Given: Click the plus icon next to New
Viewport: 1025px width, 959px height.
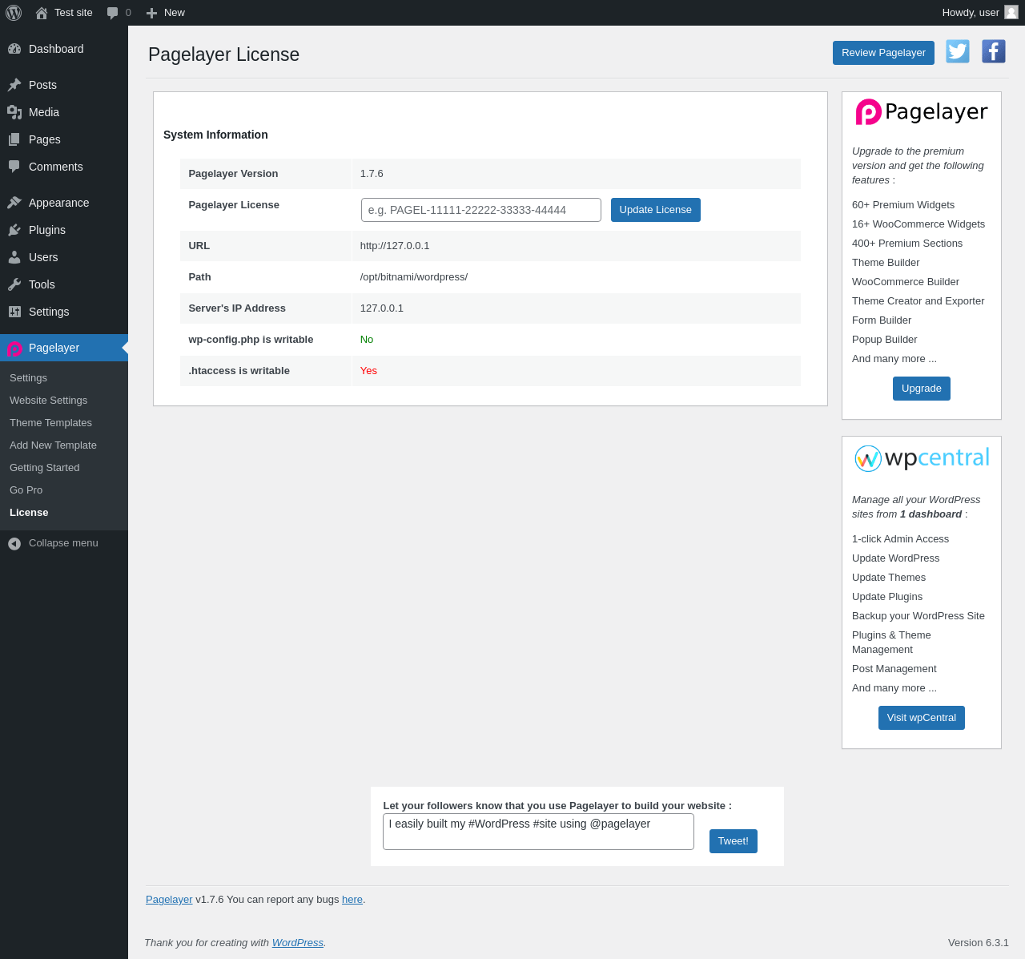Looking at the screenshot, I should (x=151, y=13).
